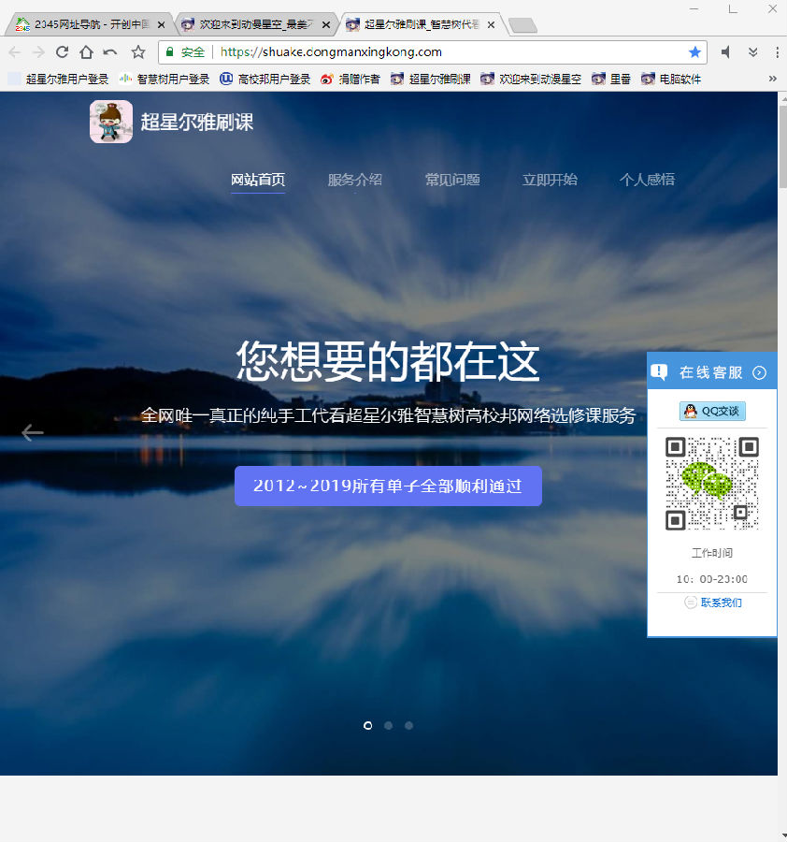Switch to the 2345网址导航 tab
Screen dimensions: 787x842
92,24
